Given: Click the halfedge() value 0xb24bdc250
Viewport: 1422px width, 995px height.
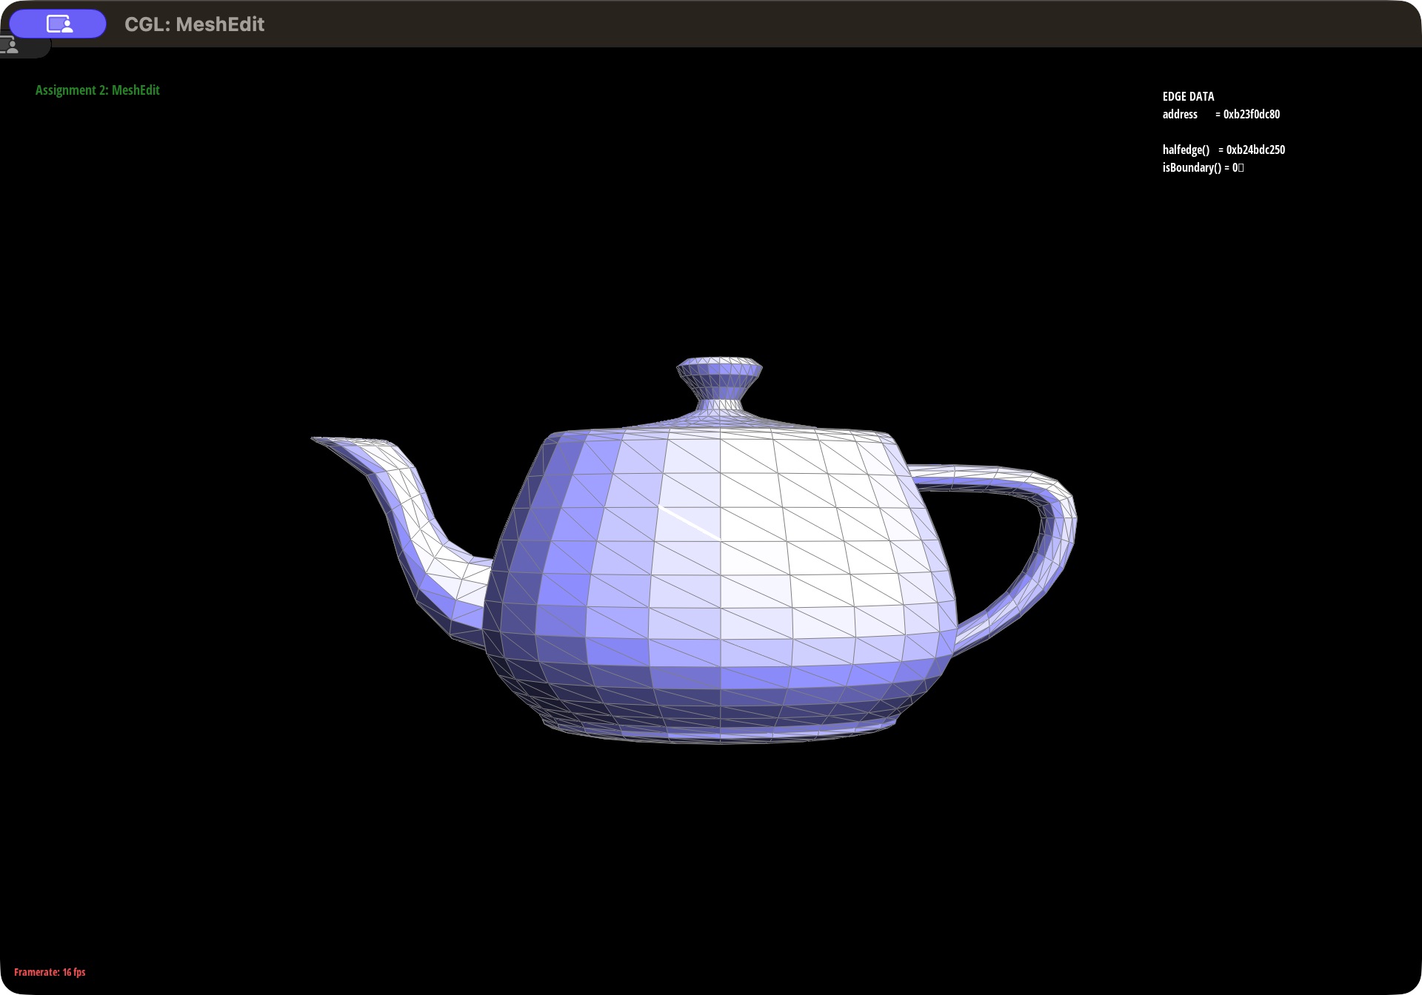Looking at the screenshot, I should click(1255, 150).
